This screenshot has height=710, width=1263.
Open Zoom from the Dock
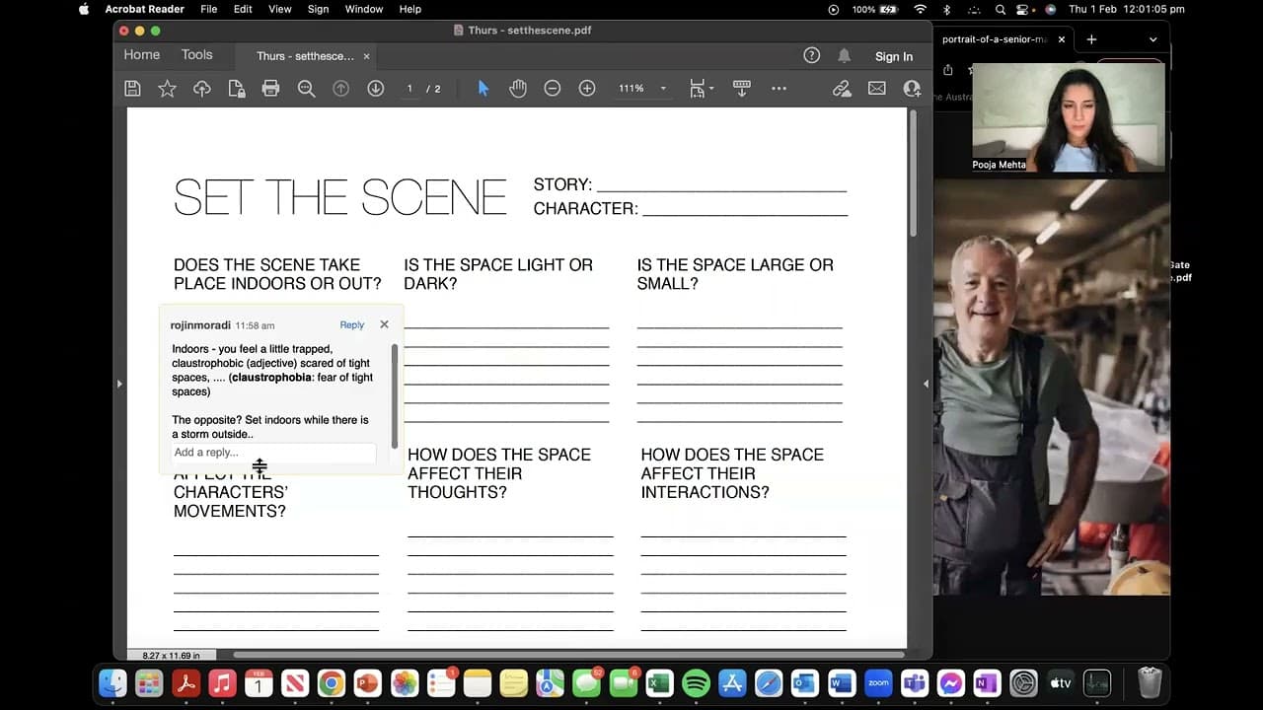tap(878, 682)
